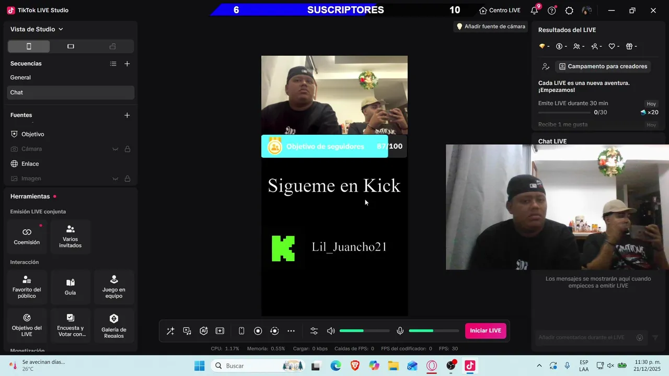Open the audio mixer settings icon

[314, 331]
